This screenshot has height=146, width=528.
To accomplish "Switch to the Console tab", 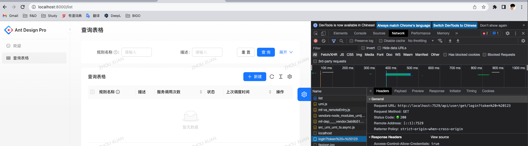I will point(360,33).
